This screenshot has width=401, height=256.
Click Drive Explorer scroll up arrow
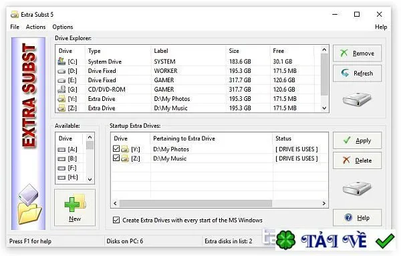[324, 49]
